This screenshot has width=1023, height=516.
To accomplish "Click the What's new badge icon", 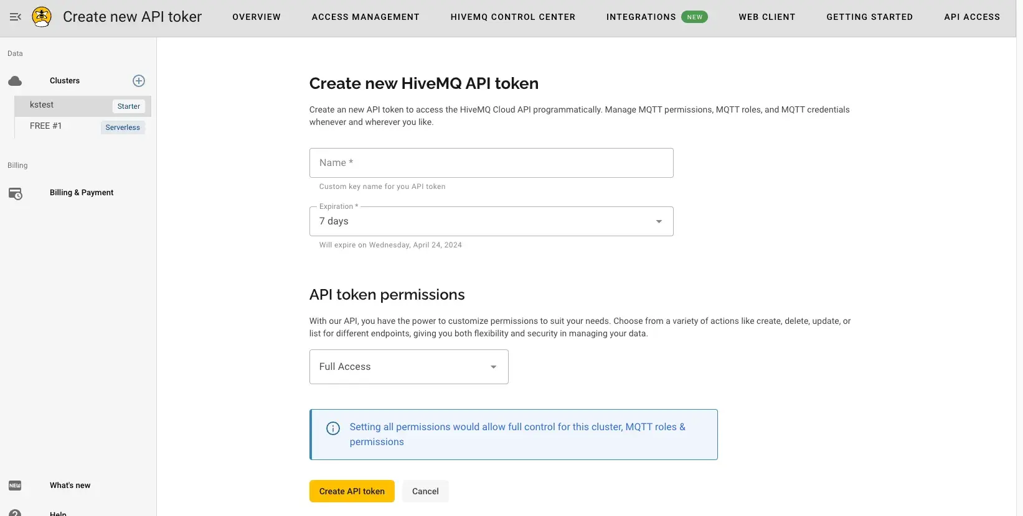I will (15, 486).
